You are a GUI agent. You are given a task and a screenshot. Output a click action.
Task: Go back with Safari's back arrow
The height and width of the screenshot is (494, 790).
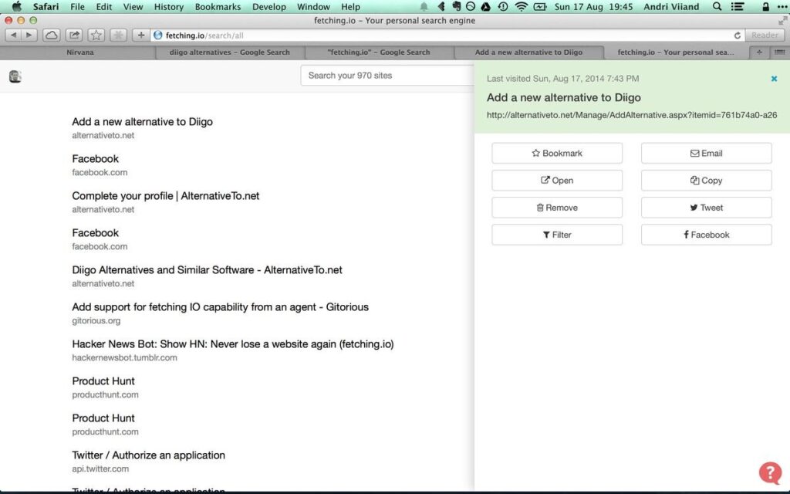(x=14, y=35)
